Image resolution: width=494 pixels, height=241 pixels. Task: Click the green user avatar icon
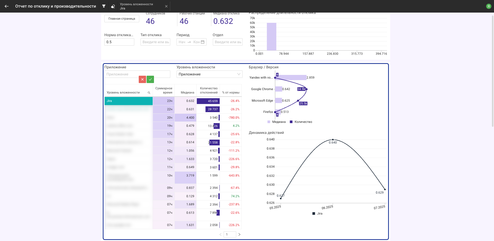click(488, 6)
